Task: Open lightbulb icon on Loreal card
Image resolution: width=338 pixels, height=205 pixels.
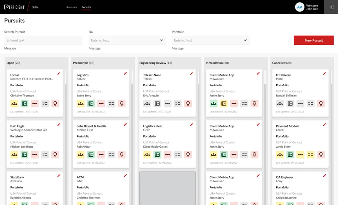Action: tap(55, 103)
